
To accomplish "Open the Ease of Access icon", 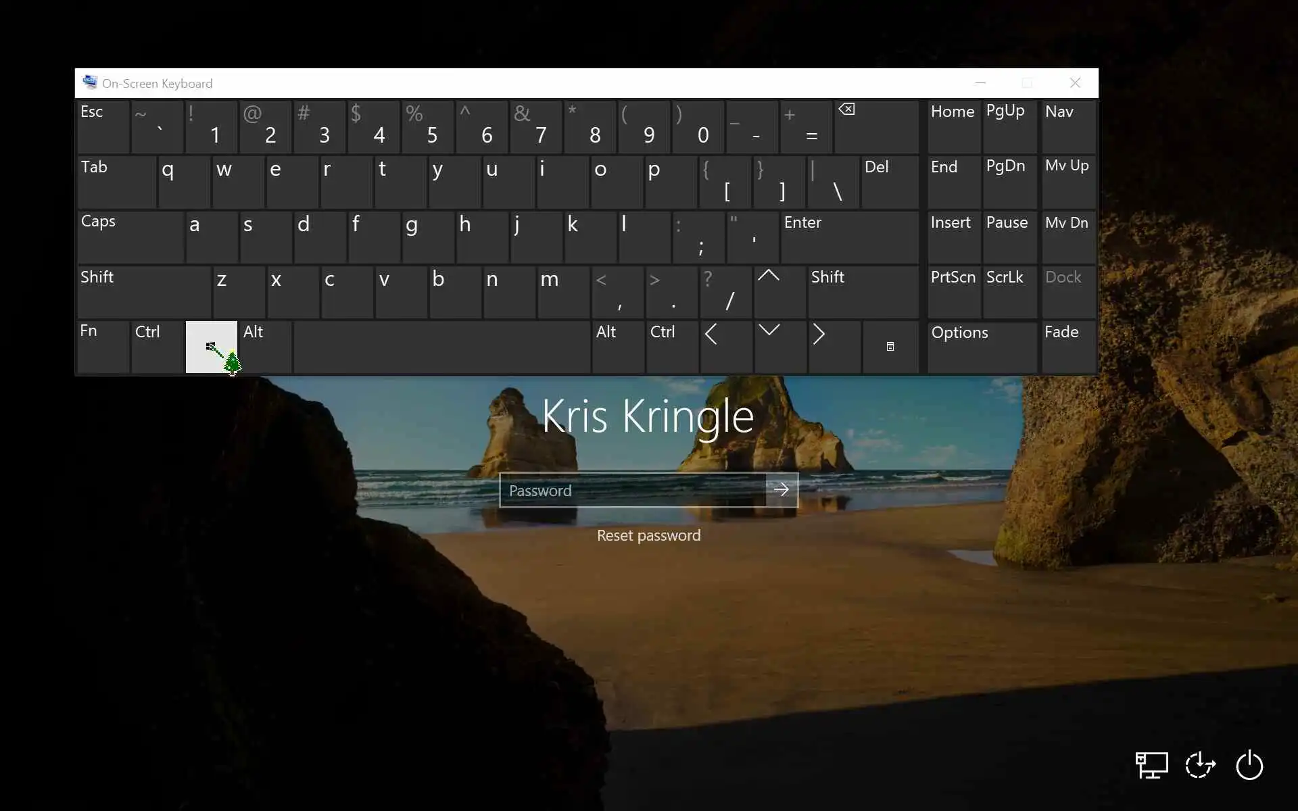I will 1200,766.
